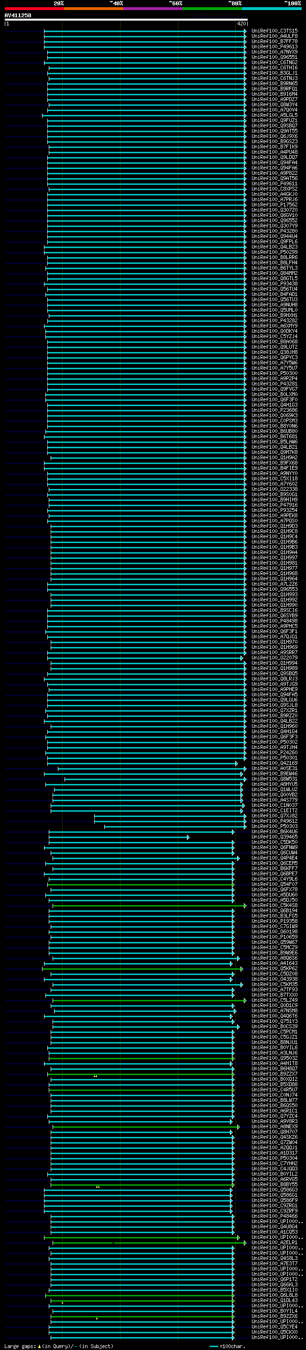Open hit UniRef100_A7NVX9

click(x=274, y=52)
